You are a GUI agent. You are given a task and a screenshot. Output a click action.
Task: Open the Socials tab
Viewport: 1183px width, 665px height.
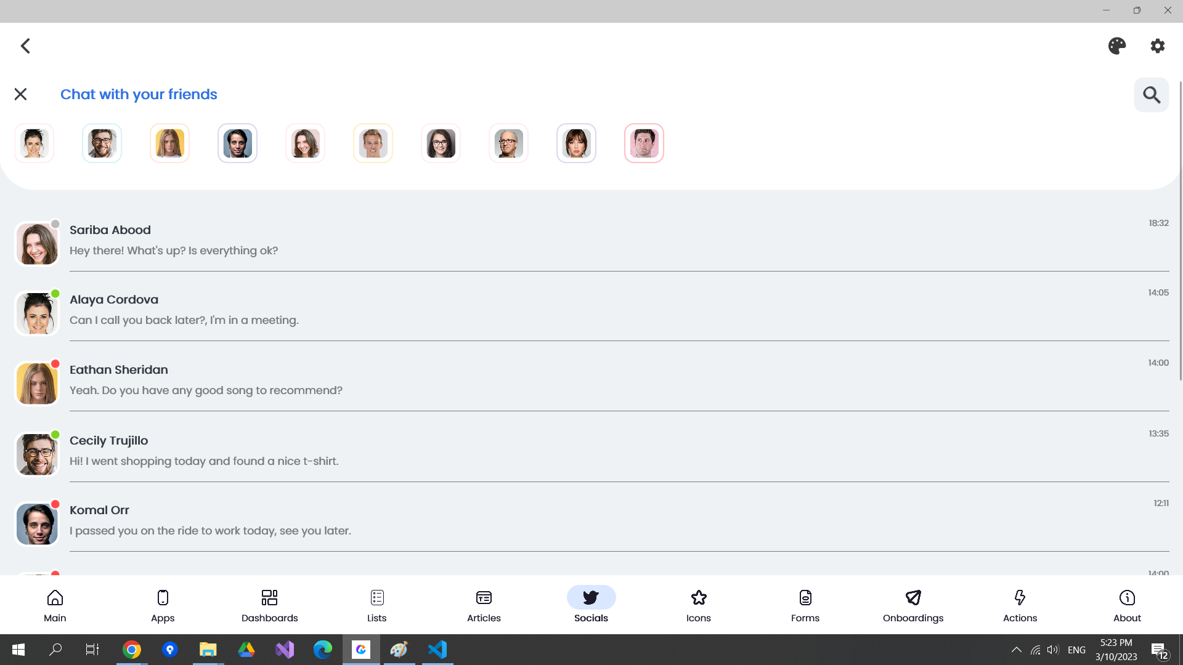591,604
